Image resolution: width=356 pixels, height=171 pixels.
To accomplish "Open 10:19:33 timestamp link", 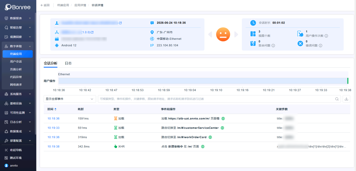I will coord(53,128).
